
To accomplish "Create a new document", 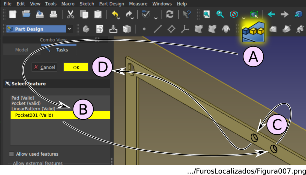I will (13, 14).
